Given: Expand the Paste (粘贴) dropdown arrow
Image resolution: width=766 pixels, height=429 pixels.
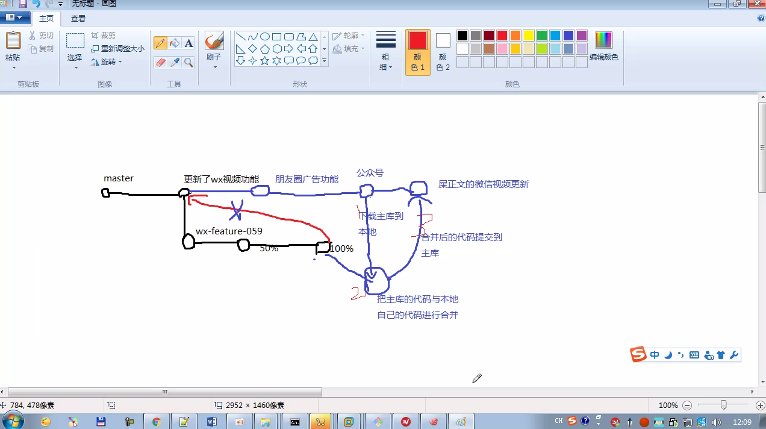Looking at the screenshot, I should click(x=13, y=67).
